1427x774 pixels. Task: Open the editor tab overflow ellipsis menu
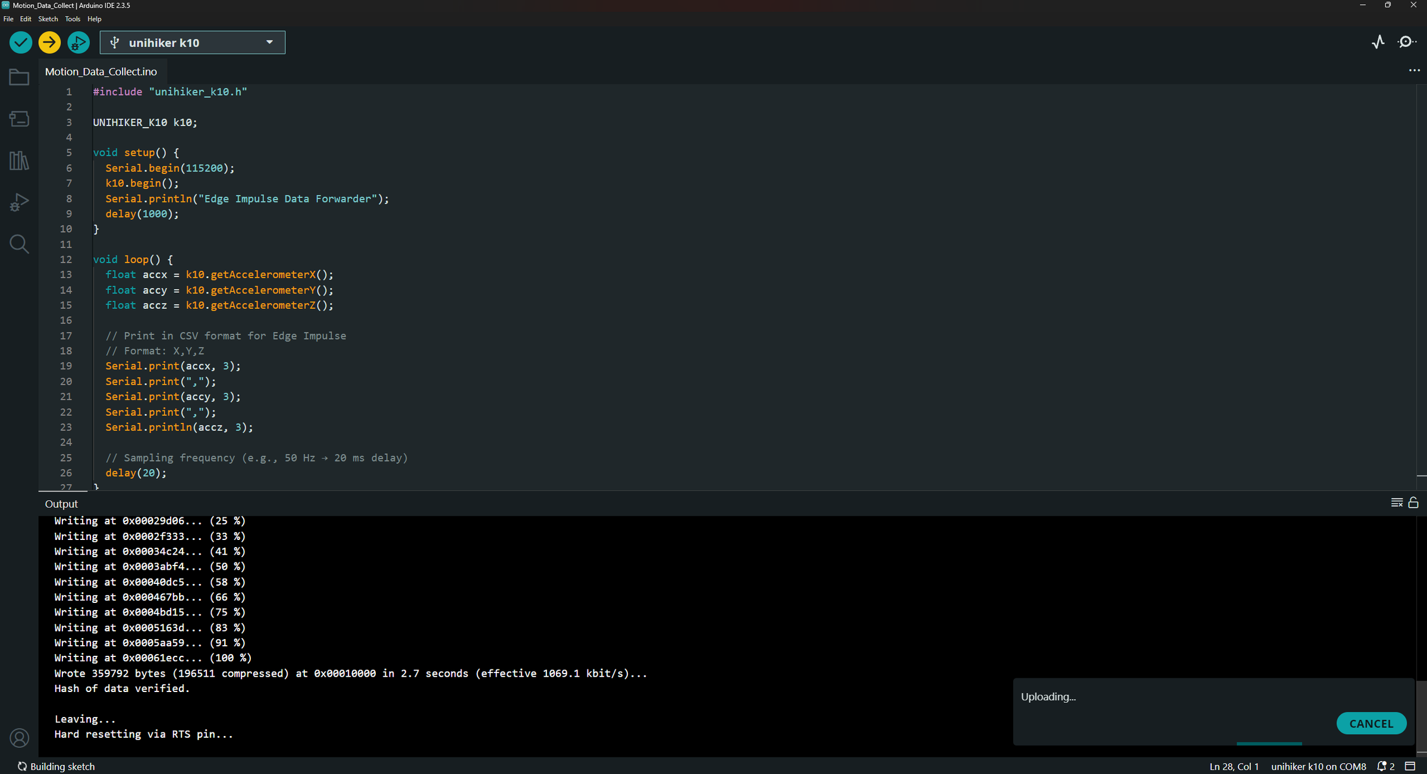[1414, 70]
